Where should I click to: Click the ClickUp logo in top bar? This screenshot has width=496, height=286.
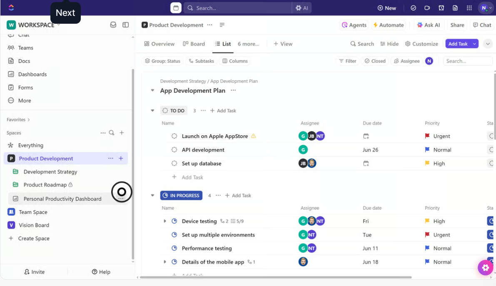click(x=11, y=7)
